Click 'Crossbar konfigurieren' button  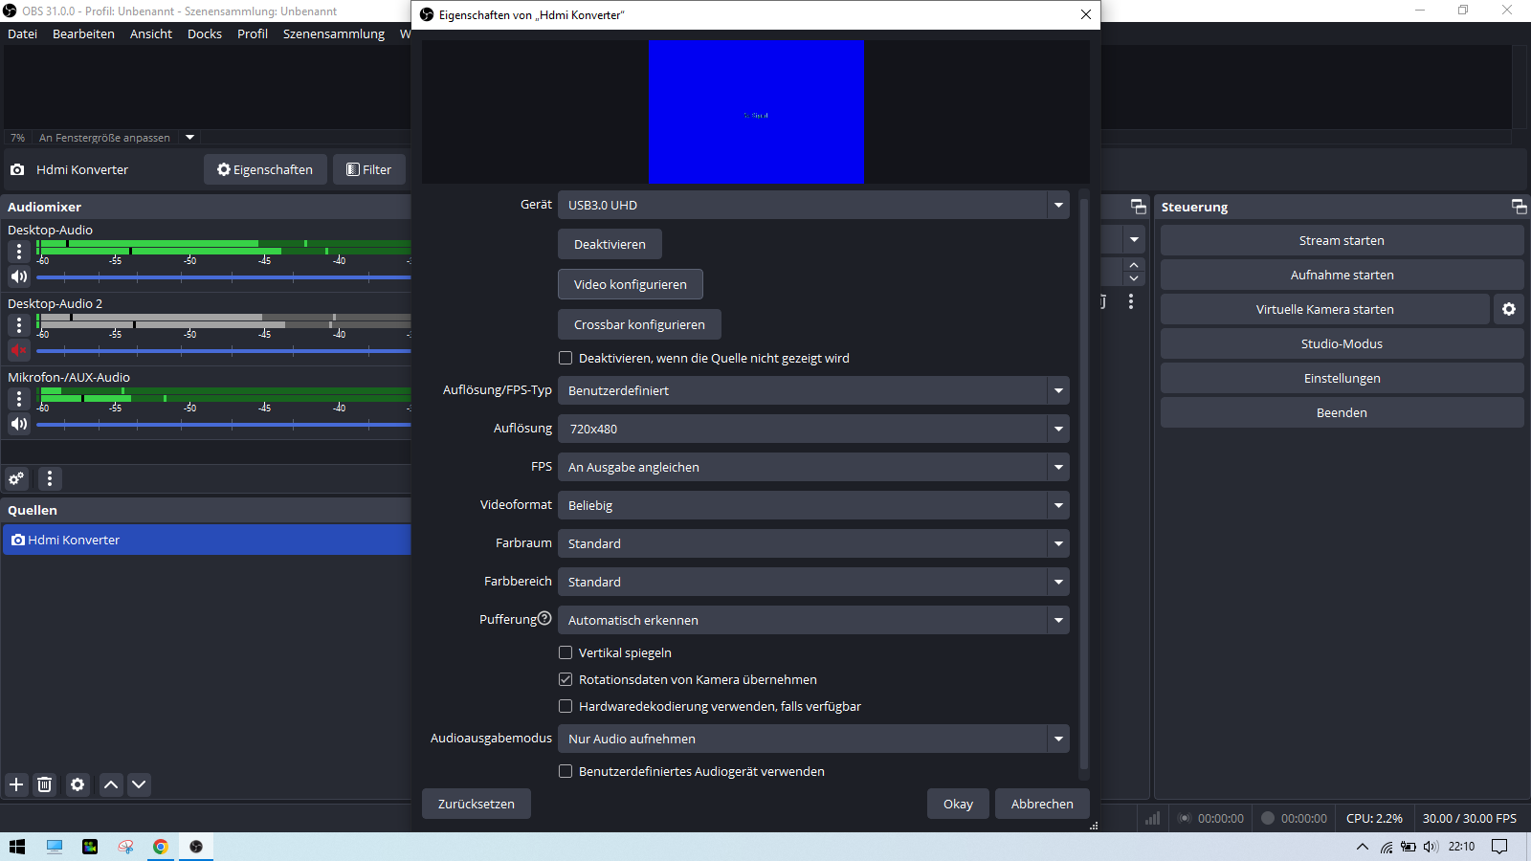tap(639, 324)
